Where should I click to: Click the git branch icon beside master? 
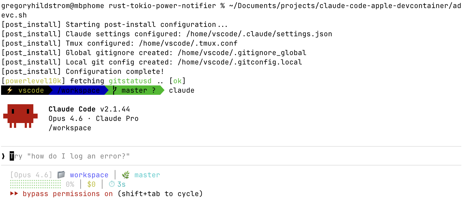pos(115,90)
